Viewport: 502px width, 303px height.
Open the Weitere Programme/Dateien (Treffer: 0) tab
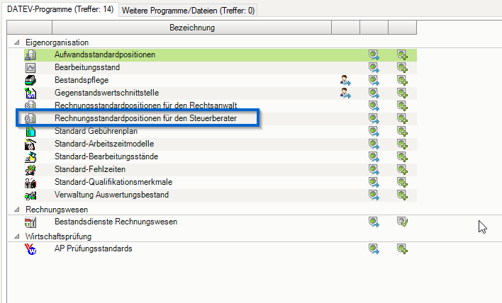coord(189,11)
